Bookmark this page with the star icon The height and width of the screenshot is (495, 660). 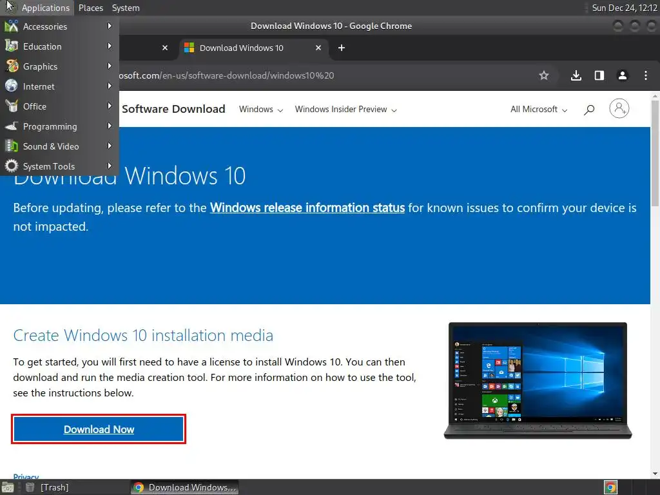click(x=544, y=75)
